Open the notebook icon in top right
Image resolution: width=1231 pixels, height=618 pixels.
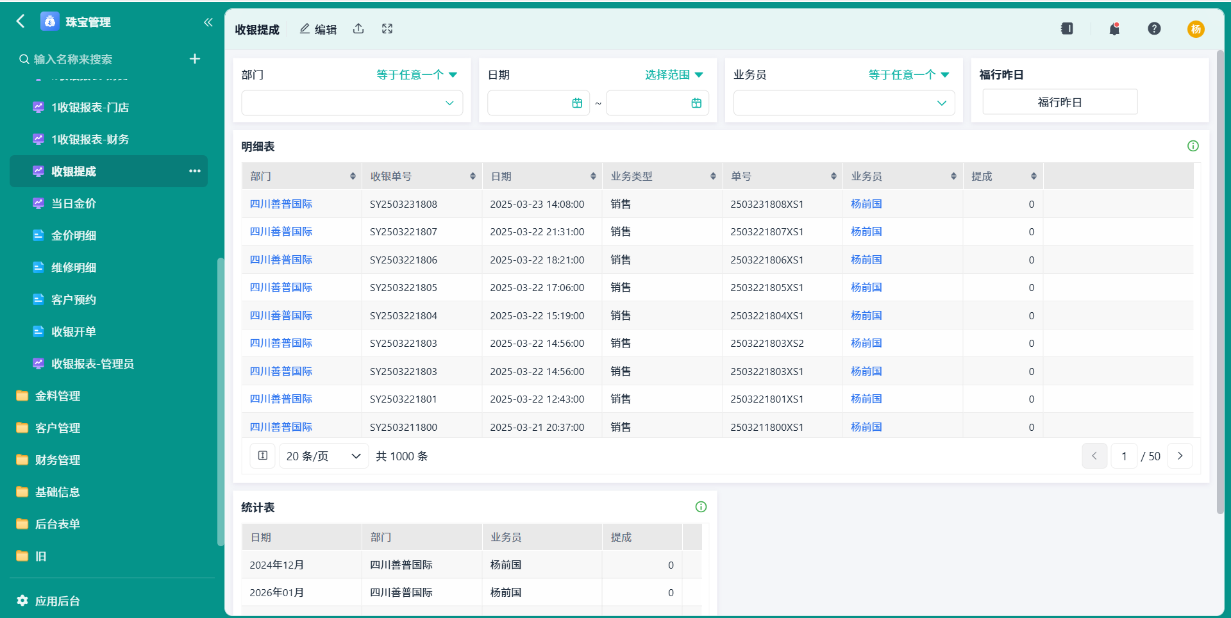[1067, 28]
